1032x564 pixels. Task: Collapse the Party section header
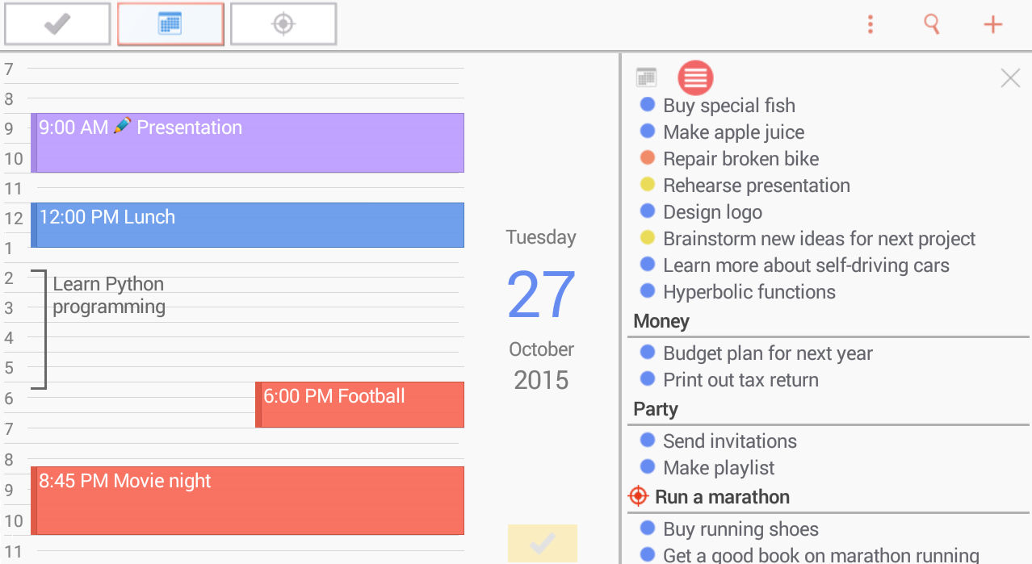[656, 409]
